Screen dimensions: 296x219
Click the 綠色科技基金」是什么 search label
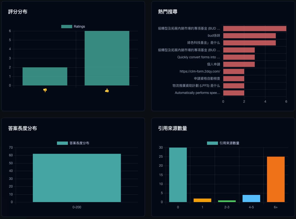[203, 43]
